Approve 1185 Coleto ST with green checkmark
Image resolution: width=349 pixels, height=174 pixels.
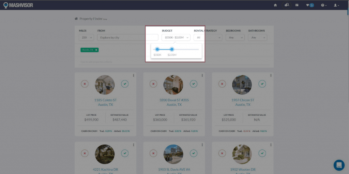(125, 84)
